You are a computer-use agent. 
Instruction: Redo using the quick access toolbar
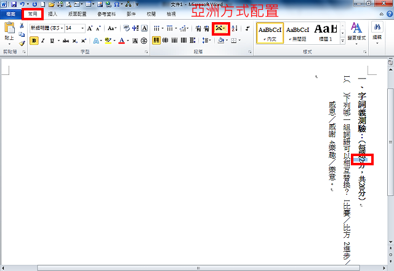coord(35,4)
